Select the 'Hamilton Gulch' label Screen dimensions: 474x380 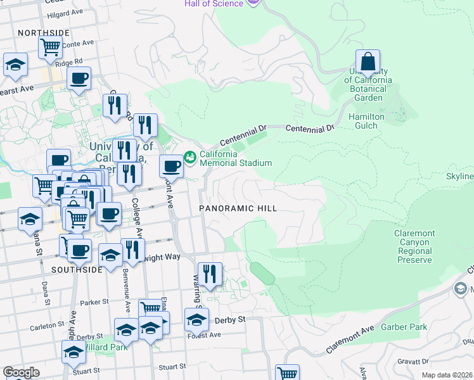coord(366,121)
